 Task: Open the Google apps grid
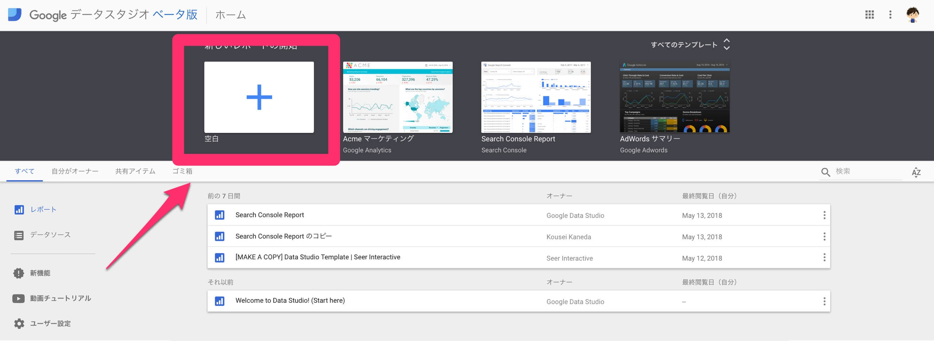click(x=869, y=14)
